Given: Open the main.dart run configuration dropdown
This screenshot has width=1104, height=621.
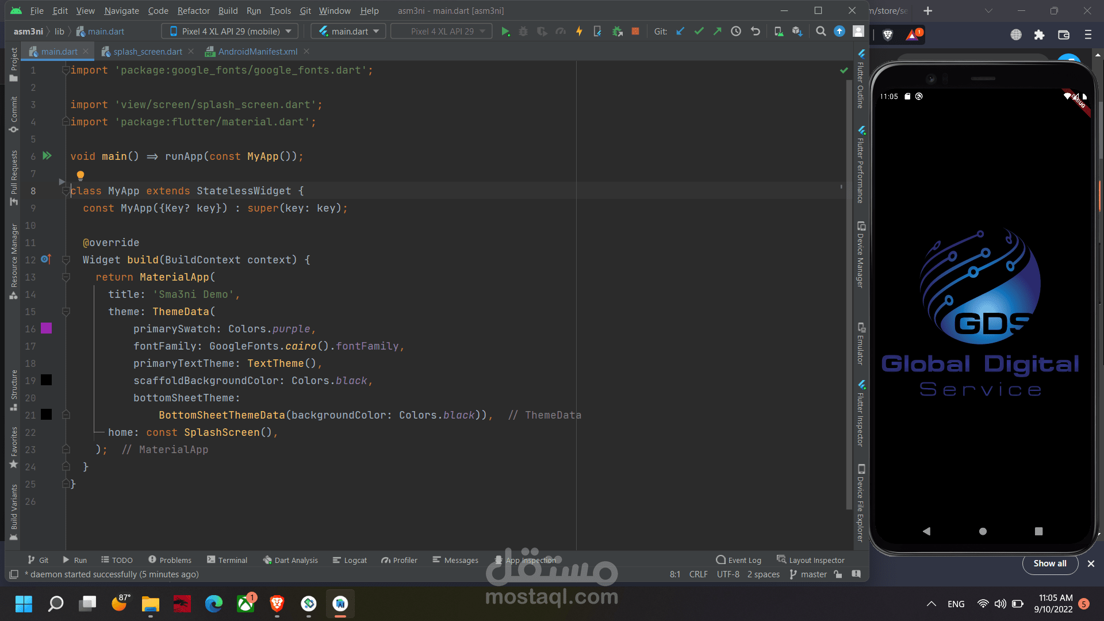Looking at the screenshot, I should (350, 32).
